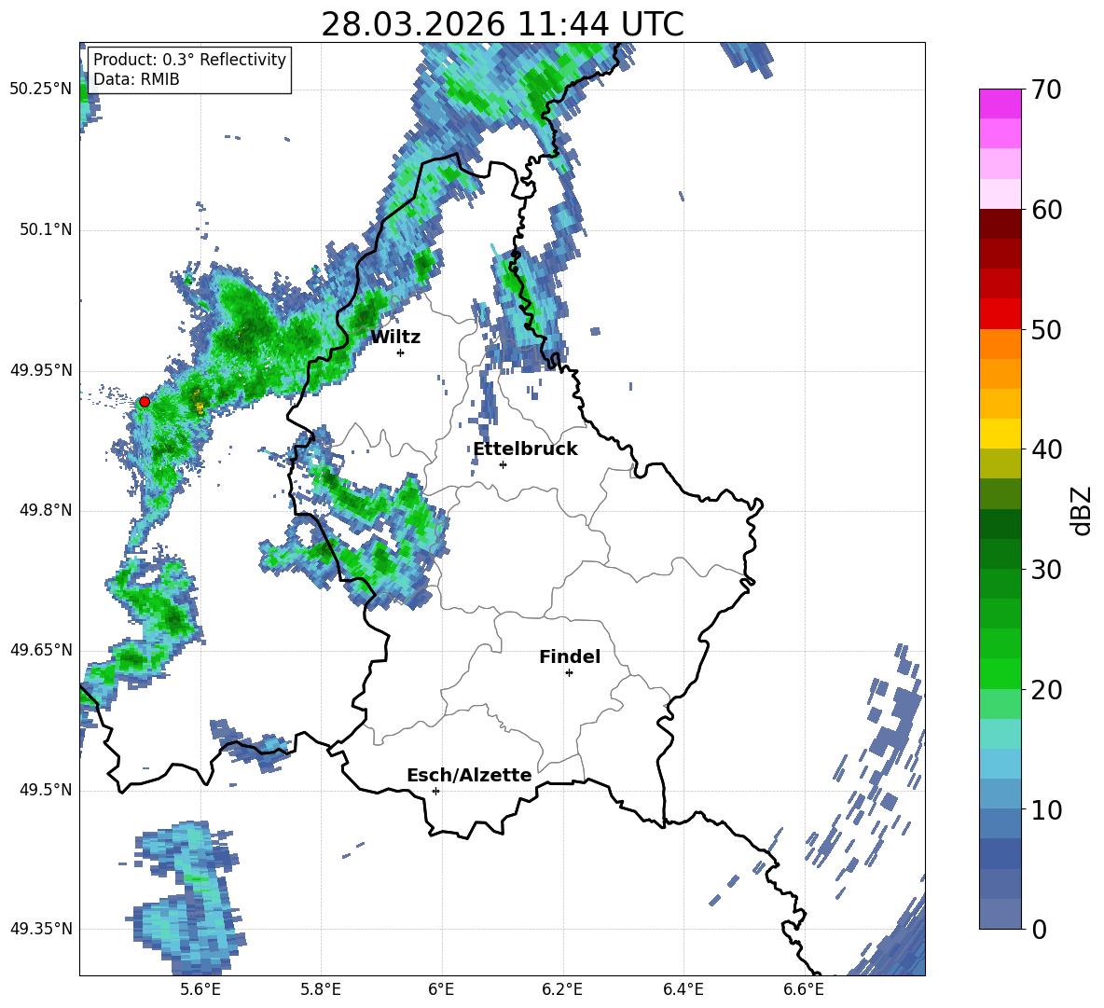Pick the dark maroon colorbar segment below 60

[1000, 224]
